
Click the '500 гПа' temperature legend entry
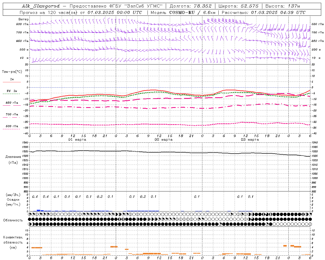pos(12,126)
